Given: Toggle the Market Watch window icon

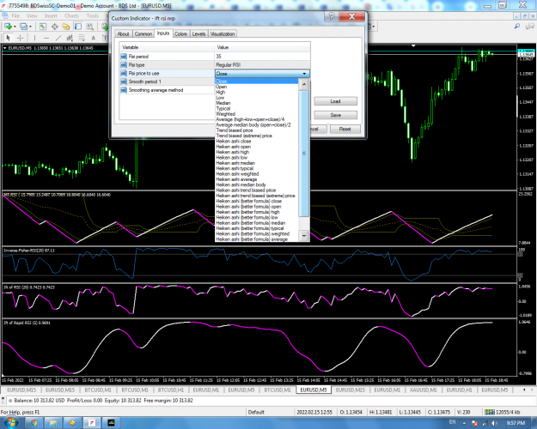Looking at the screenshot, I should [x=42, y=27].
